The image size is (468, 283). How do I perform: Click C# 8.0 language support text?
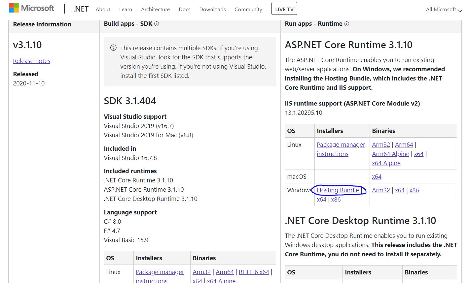[x=112, y=222]
